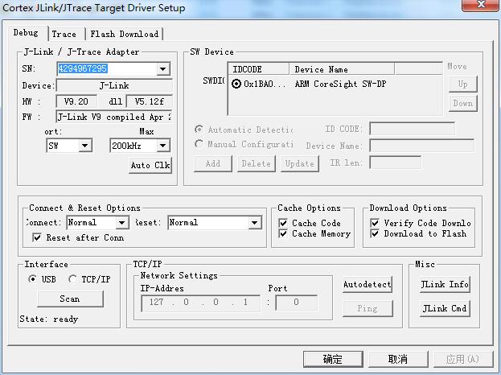The width and height of the screenshot is (501, 375).
Task: Confirm with the 确定 button
Action: 333,359
